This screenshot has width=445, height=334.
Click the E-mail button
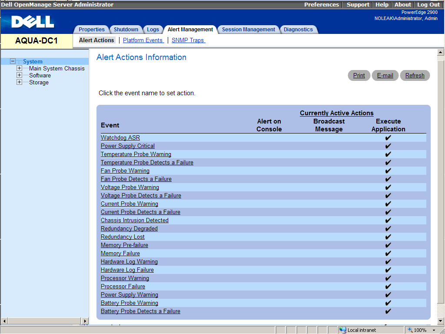point(385,76)
